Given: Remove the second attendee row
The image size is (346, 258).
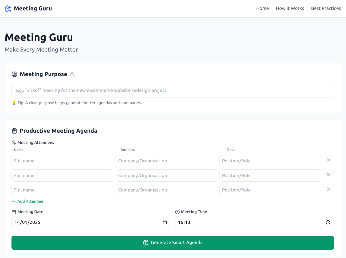Looking at the screenshot, I should click(x=329, y=175).
